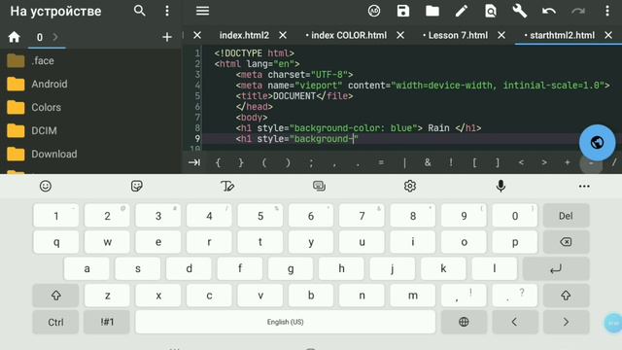Open the Download folder
The width and height of the screenshot is (622, 350).
tap(90, 154)
